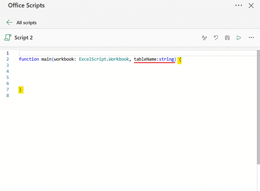Save the script with the floppy disk icon
The width and height of the screenshot is (260, 191).
[227, 38]
